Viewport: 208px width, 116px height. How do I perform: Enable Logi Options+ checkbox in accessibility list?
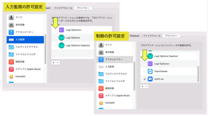[145, 64]
